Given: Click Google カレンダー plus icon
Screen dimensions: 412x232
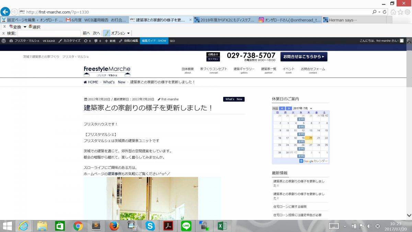Looking at the screenshot, I should pos(301,161).
